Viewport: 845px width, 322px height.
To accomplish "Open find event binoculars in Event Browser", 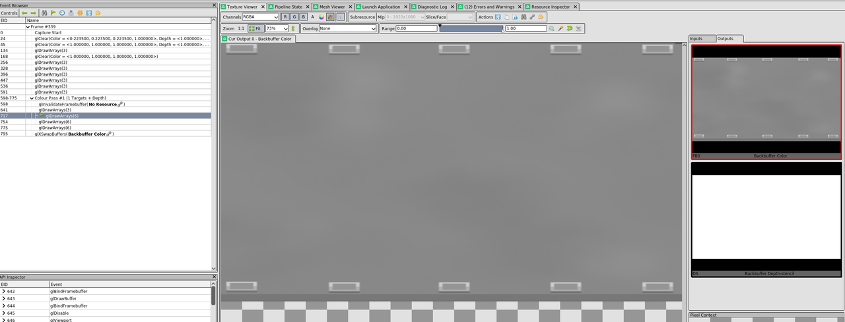I will coord(44,13).
